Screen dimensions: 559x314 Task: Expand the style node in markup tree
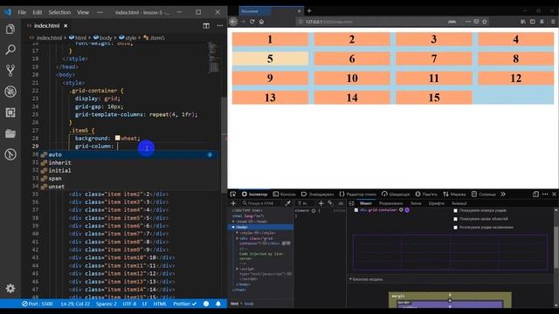point(237,233)
